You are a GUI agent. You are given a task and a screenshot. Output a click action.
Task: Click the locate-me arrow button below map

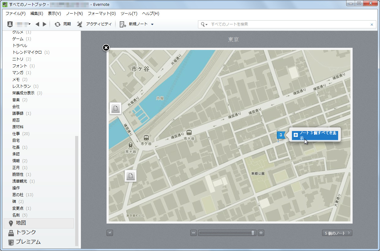tap(110, 233)
